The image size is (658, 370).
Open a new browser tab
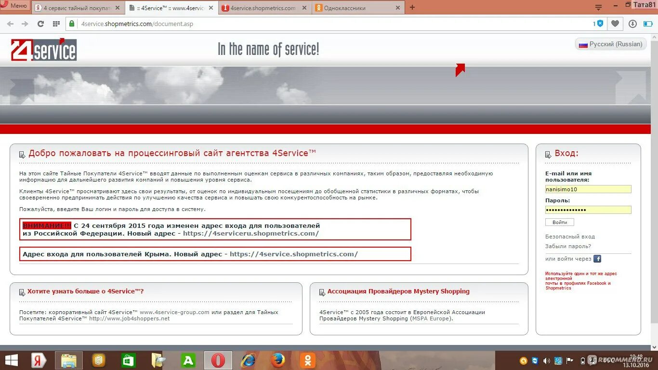pos(412,7)
